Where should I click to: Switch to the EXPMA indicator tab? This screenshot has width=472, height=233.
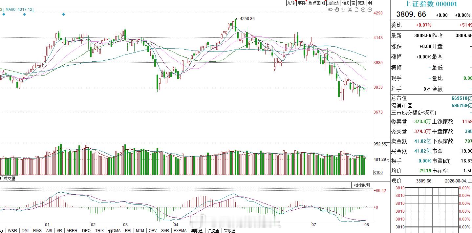click(x=180, y=230)
